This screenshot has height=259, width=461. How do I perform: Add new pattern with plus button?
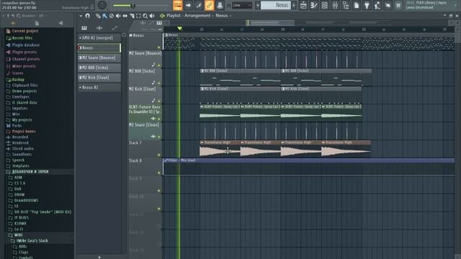(x=99, y=258)
